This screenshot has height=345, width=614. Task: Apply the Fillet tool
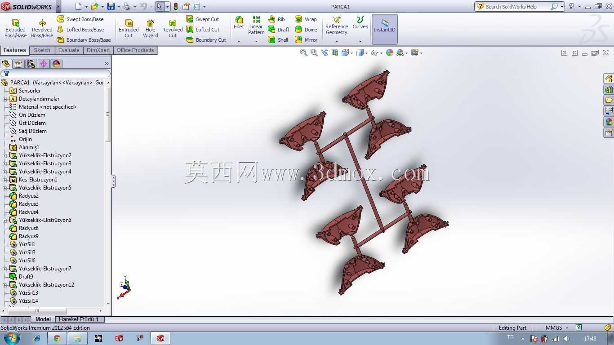(x=239, y=23)
